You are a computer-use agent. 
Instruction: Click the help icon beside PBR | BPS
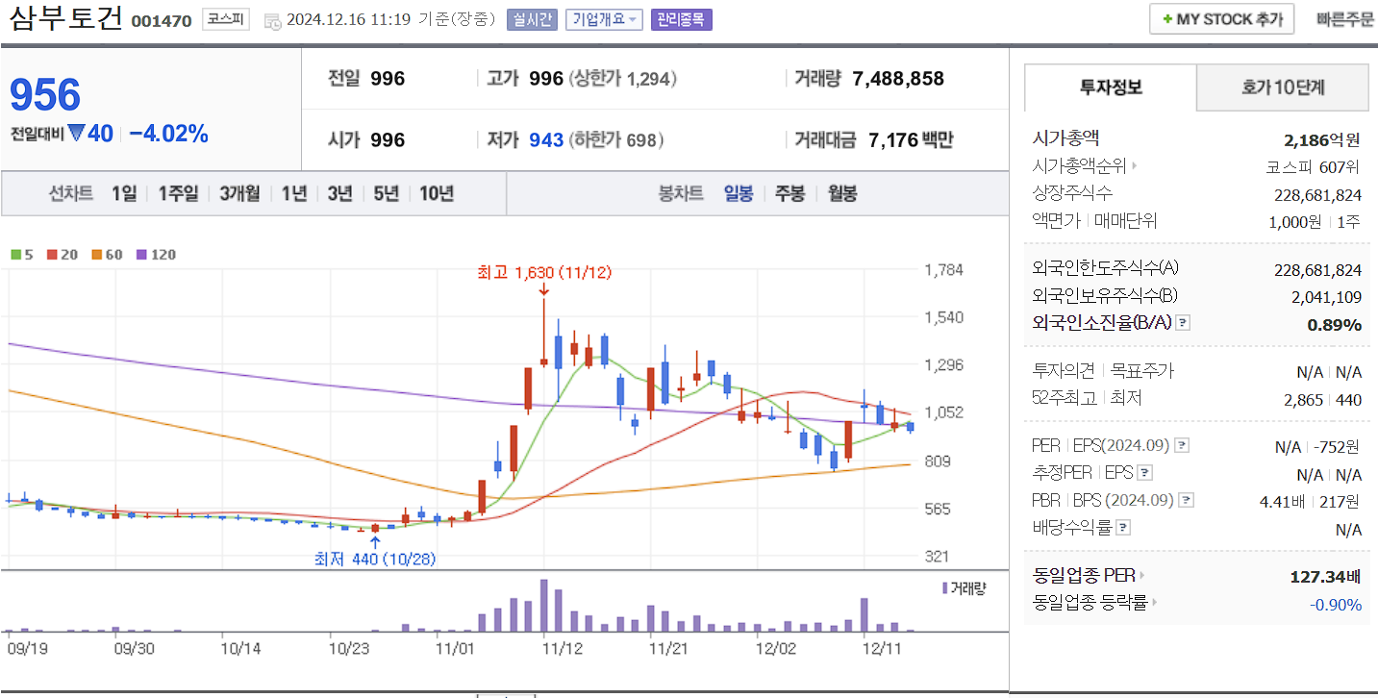click(1185, 500)
